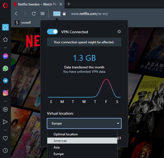Launch Telegram from sidebar
This screenshot has height=158, width=164.
5,81
